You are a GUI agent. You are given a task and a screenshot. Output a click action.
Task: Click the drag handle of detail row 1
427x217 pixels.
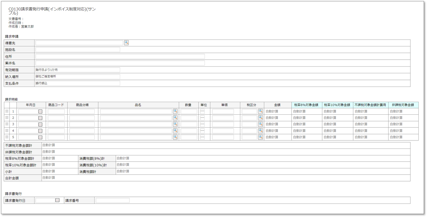pos(7,111)
